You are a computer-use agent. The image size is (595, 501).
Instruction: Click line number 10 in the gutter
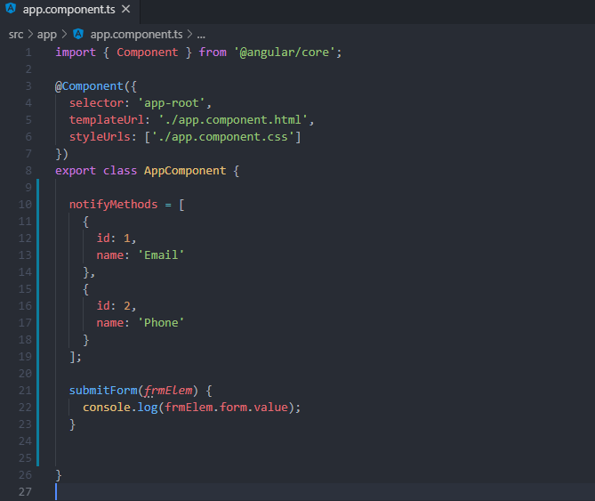pyautogui.click(x=25, y=205)
